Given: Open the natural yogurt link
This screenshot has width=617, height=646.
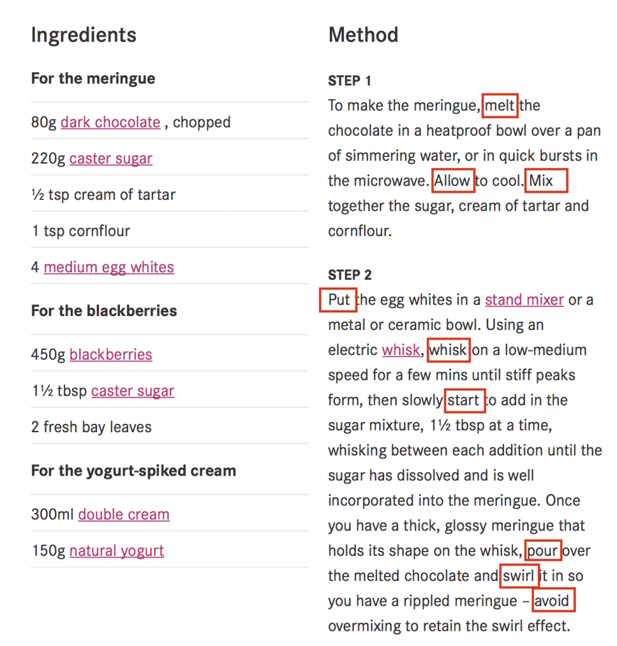Looking at the screenshot, I should pos(117,551).
